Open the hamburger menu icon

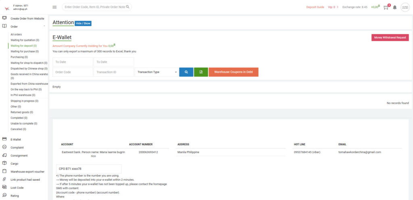coord(54,7)
